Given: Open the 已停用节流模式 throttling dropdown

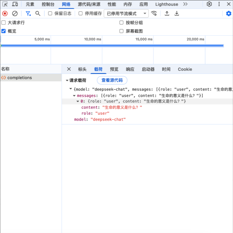Looking at the screenshot, I should (x=126, y=14).
